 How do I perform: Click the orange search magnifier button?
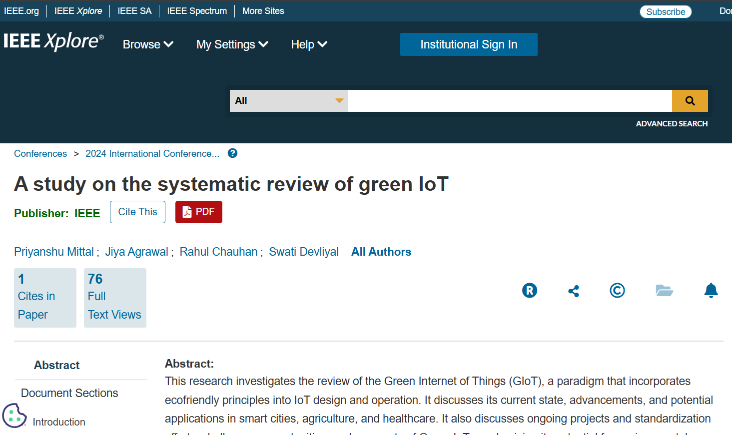coord(690,101)
